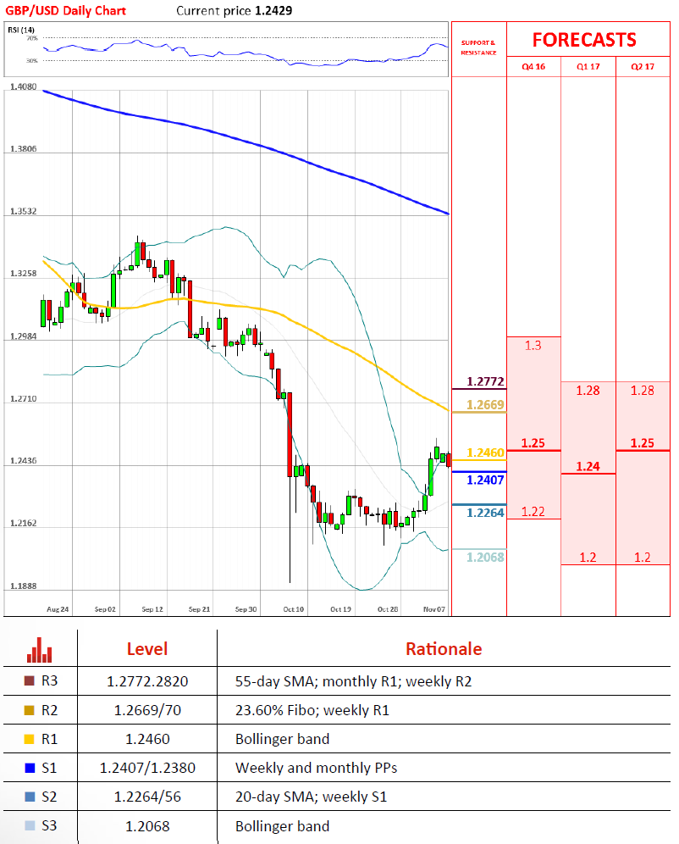Click the Sep 12 date axis label
Screen dimensions: 679x844
click(152, 609)
